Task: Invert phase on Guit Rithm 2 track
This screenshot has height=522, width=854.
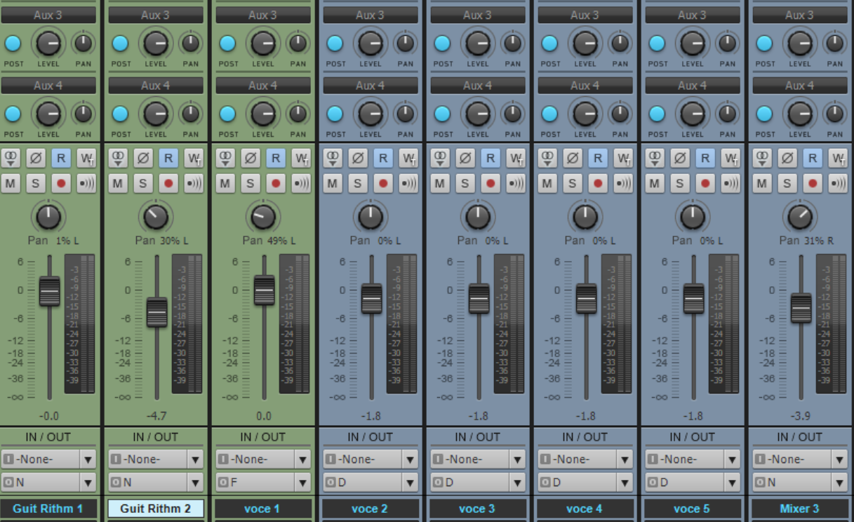Action: tap(143, 159)
